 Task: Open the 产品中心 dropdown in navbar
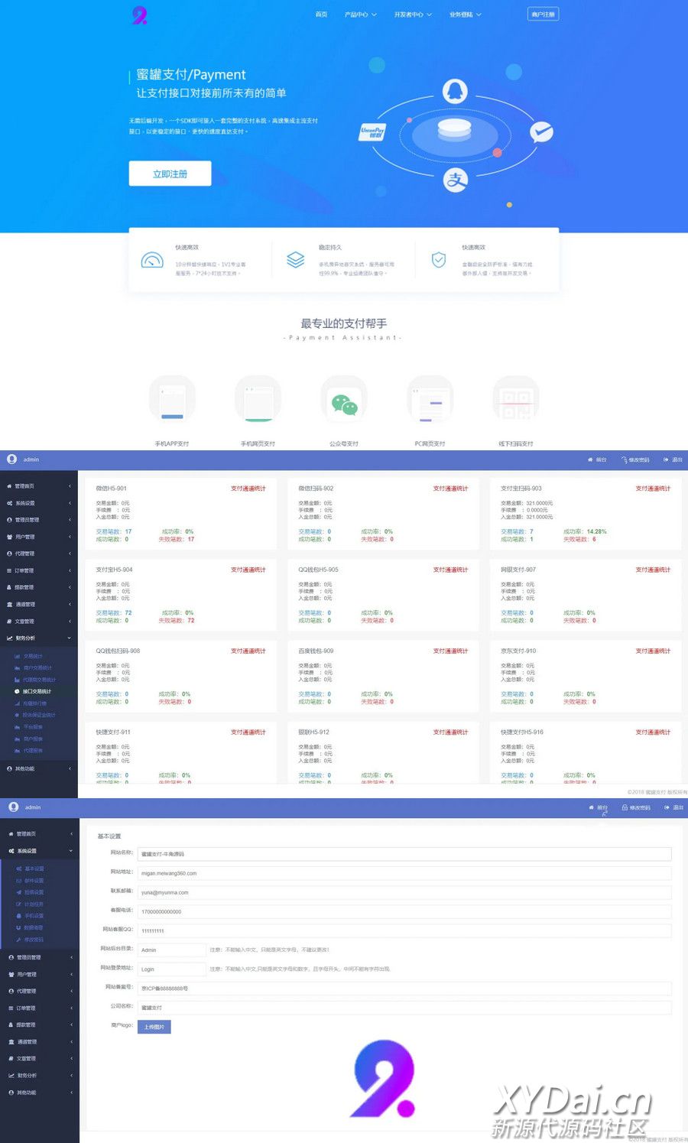(360, 15)
